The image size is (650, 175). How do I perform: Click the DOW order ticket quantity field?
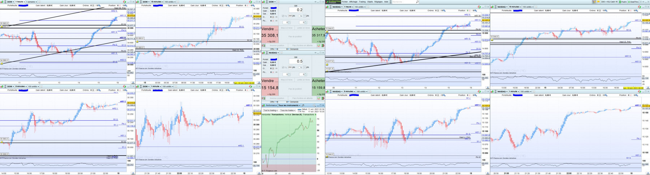(x=296, y=10)
